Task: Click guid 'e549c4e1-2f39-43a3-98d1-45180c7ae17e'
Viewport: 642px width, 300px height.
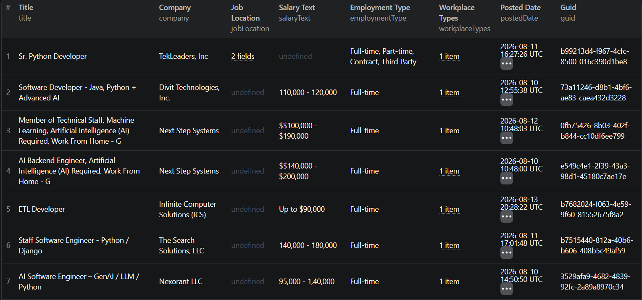Action: [x=595, y=171]
